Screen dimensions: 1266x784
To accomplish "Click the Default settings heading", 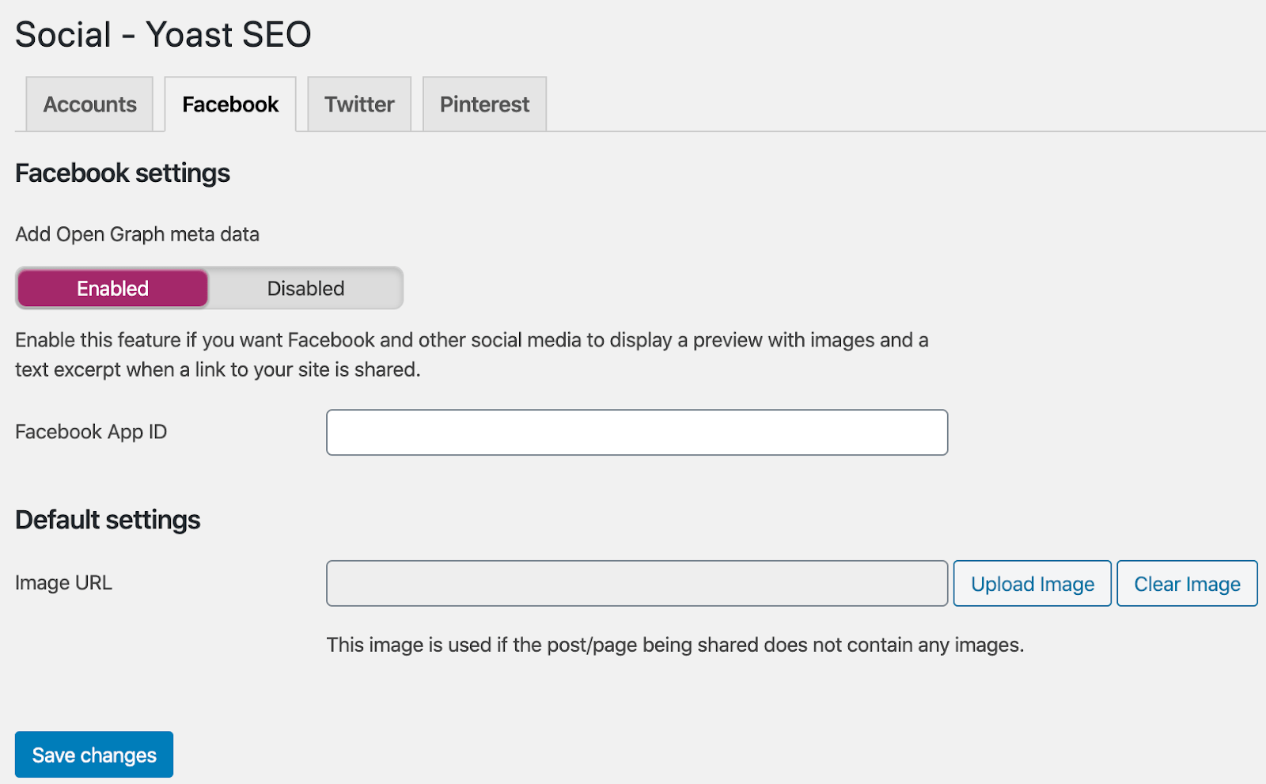I will [107, 520].
